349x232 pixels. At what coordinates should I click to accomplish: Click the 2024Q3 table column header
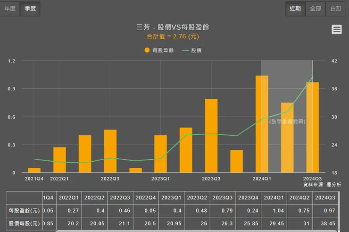(325, 198)
